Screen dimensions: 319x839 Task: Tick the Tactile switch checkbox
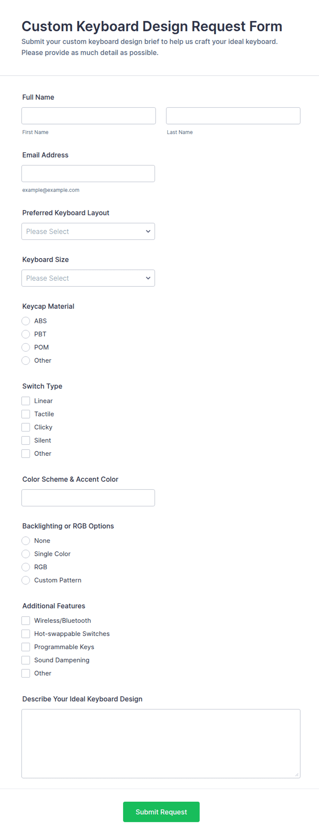tap(26, 414)
